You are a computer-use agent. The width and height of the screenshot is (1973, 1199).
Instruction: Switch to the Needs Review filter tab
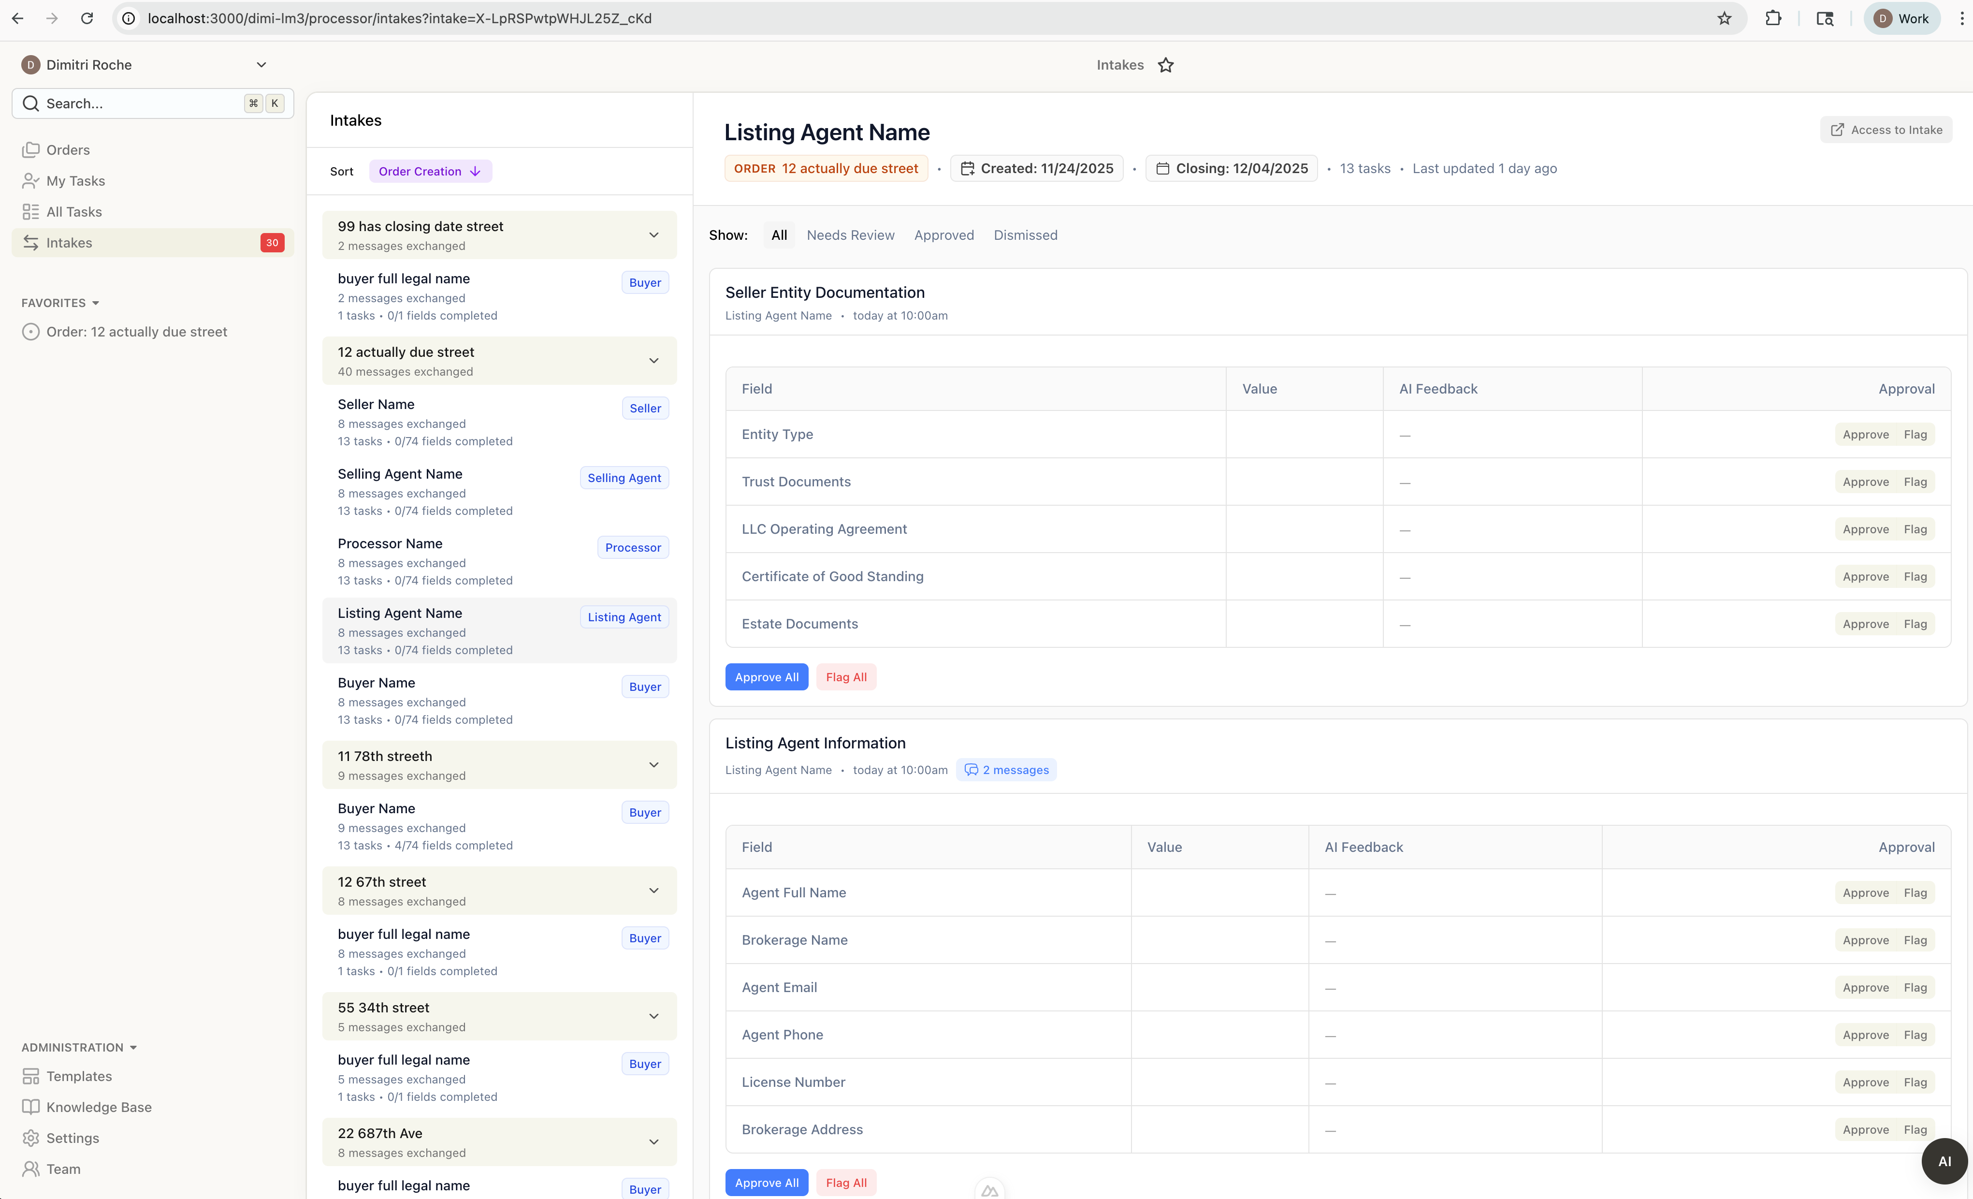coord(850,234)
